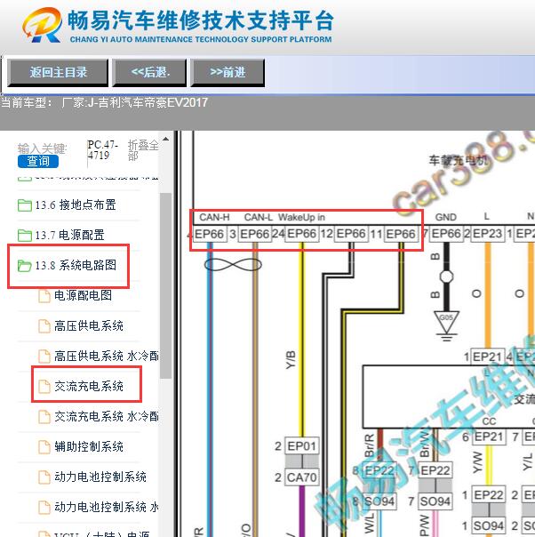
Task: Go back with the <<后退 button
Action: click(x=149, y=72)
